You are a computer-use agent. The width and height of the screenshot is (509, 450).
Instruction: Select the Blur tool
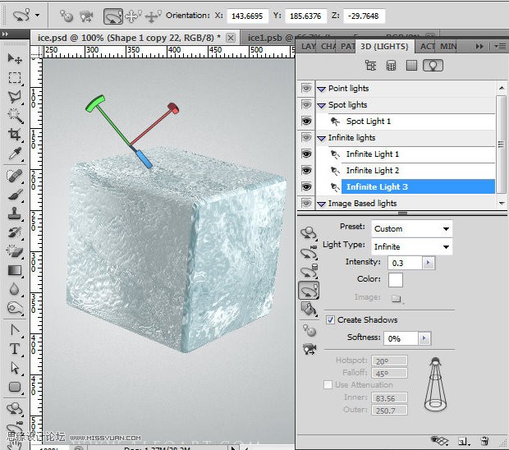[15, 289]
